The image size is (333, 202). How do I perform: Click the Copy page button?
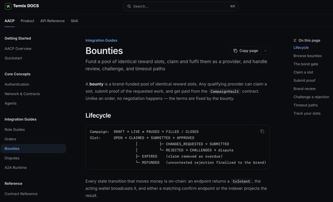(246, 51)
